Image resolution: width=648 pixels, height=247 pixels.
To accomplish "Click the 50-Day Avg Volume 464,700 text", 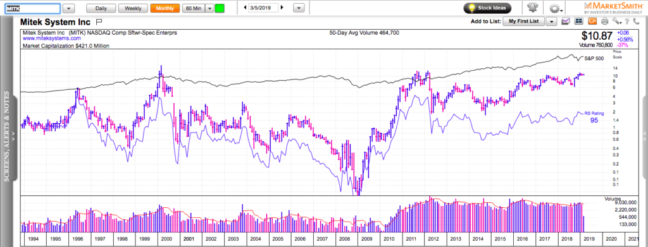I will tap(364, 33).
